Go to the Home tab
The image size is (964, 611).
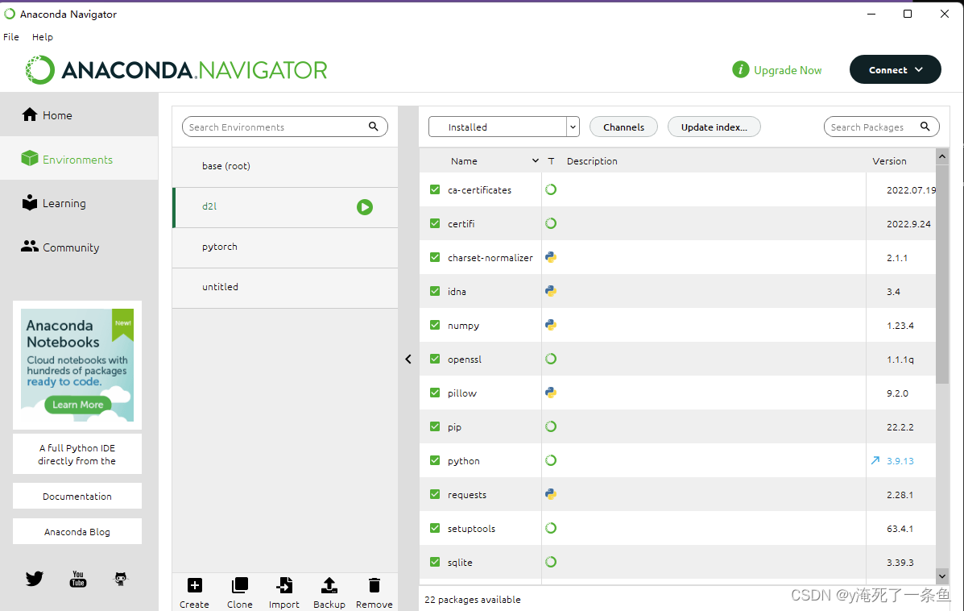(79, 115)
